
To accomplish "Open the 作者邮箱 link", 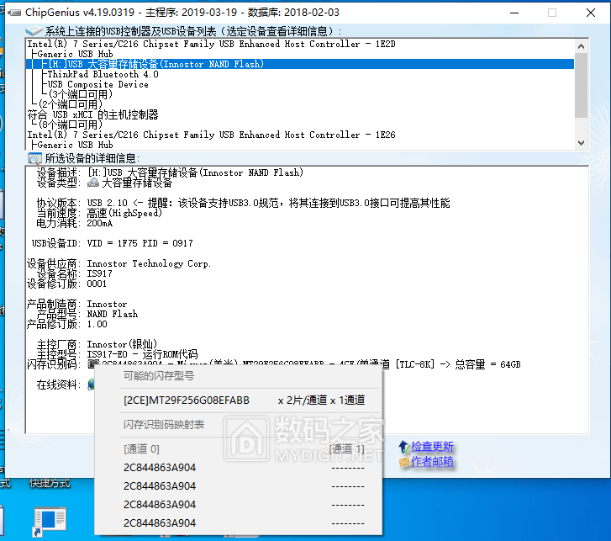I will tap(432, 462).
